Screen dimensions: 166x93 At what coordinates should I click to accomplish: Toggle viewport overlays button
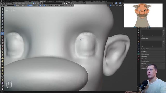tap(120, 3)
